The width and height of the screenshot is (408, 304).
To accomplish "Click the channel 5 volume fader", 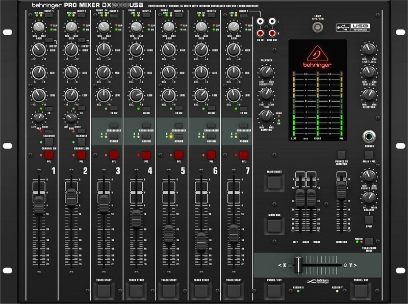I will tap(169, 234).
